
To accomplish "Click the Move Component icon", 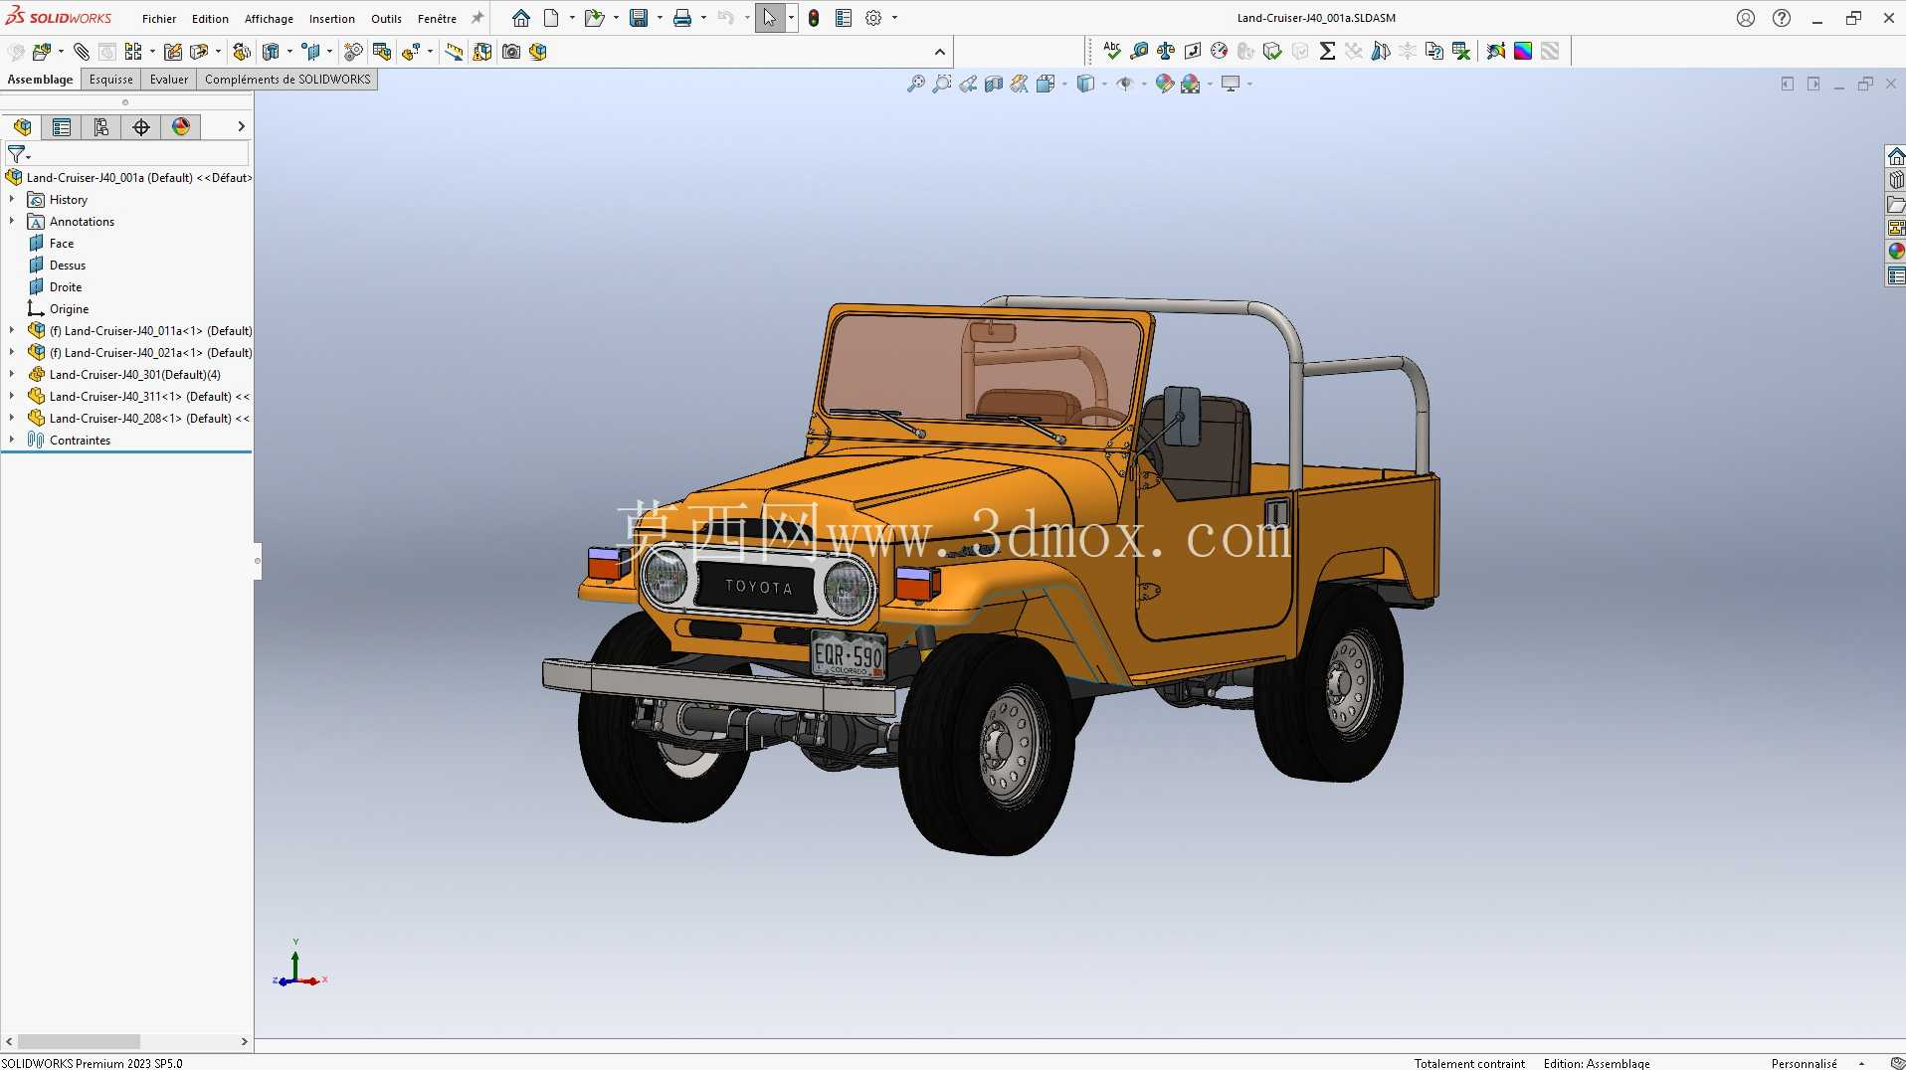I will (199, 52).
